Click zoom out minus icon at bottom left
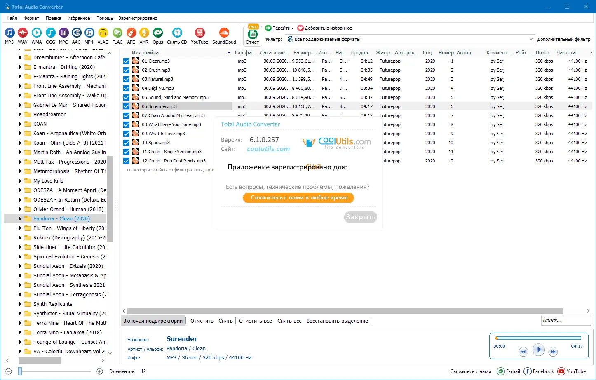Image resolution: width=596 pixels, height=380 pixels. [x=9, y=371]
